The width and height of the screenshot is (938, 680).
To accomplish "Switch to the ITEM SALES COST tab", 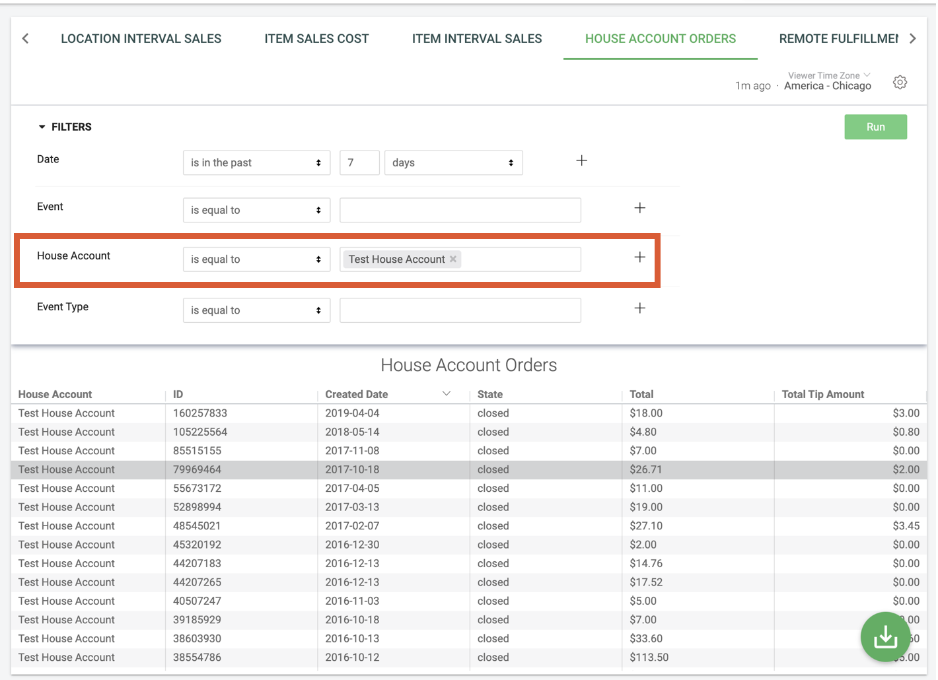I will [x=316, y=38].
